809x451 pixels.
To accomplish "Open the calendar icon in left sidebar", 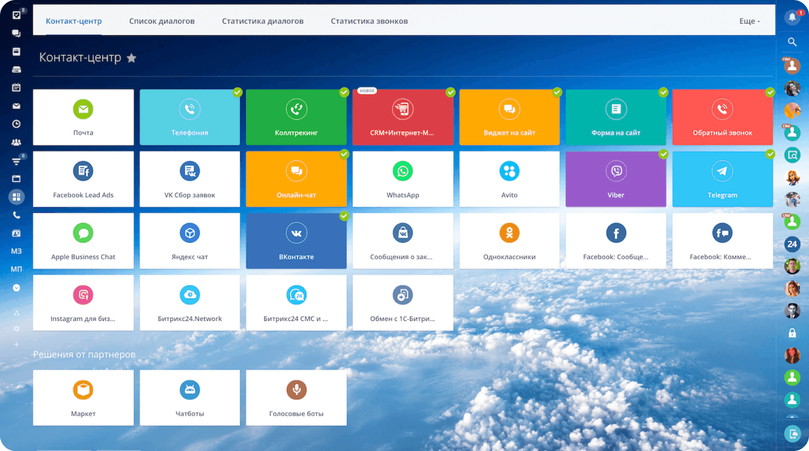I will click(x=16, y=87).
